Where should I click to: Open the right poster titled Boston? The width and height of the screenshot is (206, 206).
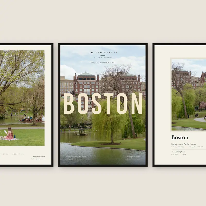[x=179, y=105]
